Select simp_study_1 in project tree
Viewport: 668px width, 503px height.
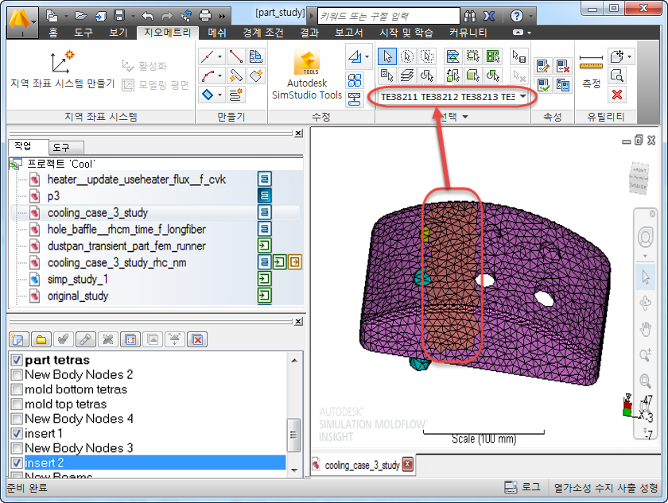point(78,279)
